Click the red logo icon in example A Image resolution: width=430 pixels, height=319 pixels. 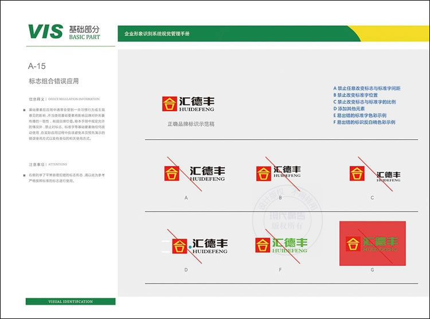click(x=171, y=173)
